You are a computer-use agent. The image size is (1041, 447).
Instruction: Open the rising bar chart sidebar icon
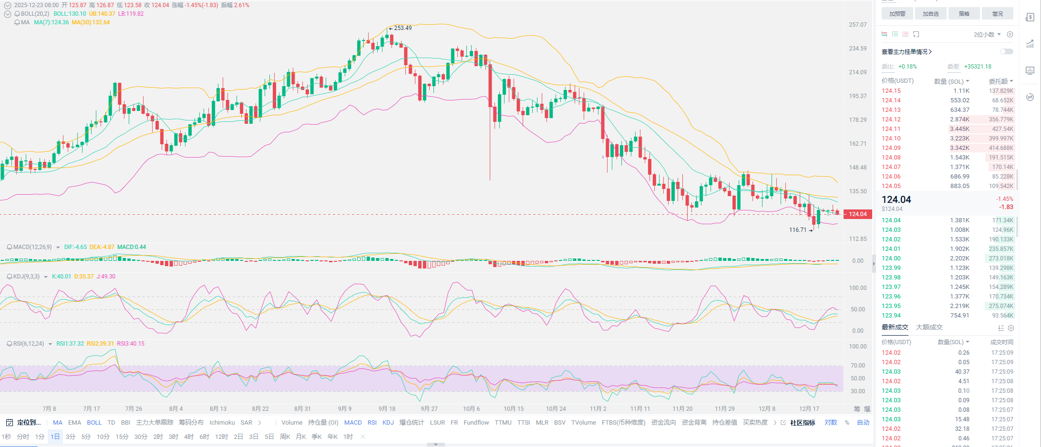(1030, 44)
